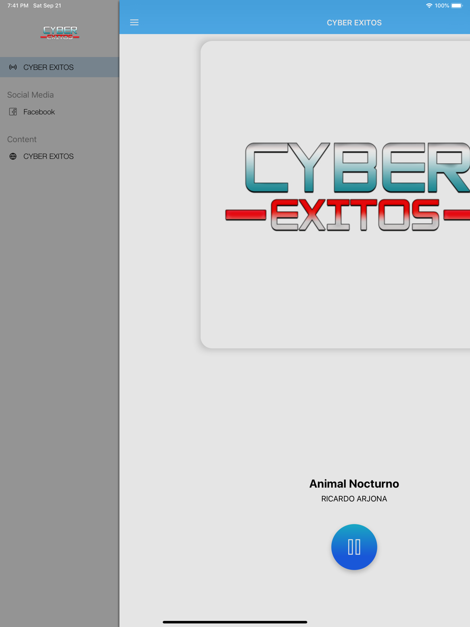This screenshot has width=470, height=627.
Task: Tap the battery indicator icon
Action: click(457, 6)
